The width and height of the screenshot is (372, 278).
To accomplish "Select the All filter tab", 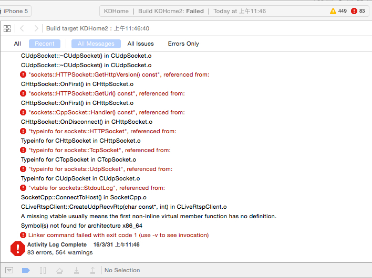I will pos(17,44).
